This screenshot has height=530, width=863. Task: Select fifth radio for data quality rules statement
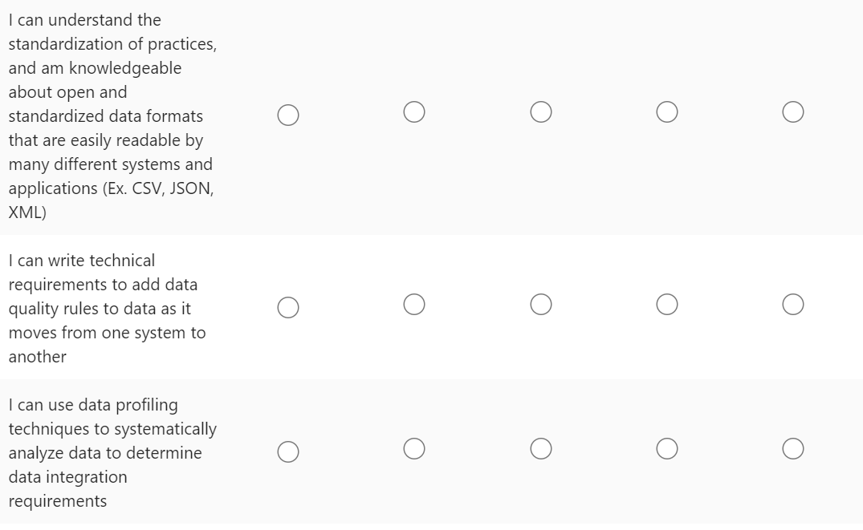point(793,304)
